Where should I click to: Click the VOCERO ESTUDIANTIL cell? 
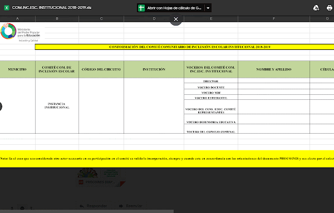(x=211, y=98)
